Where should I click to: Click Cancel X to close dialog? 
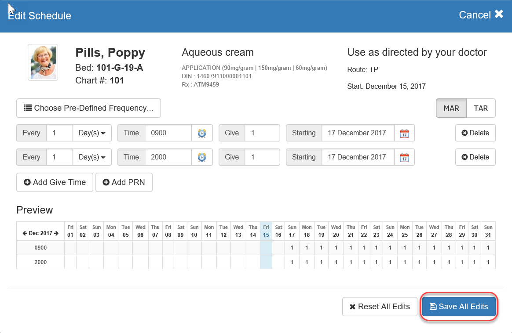[x=481, y=15]
